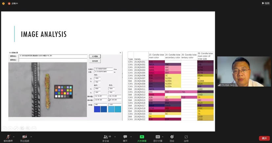Click the encryption shield icon
This screenshot has height=143, width=272.
click(x=3, y=3)
